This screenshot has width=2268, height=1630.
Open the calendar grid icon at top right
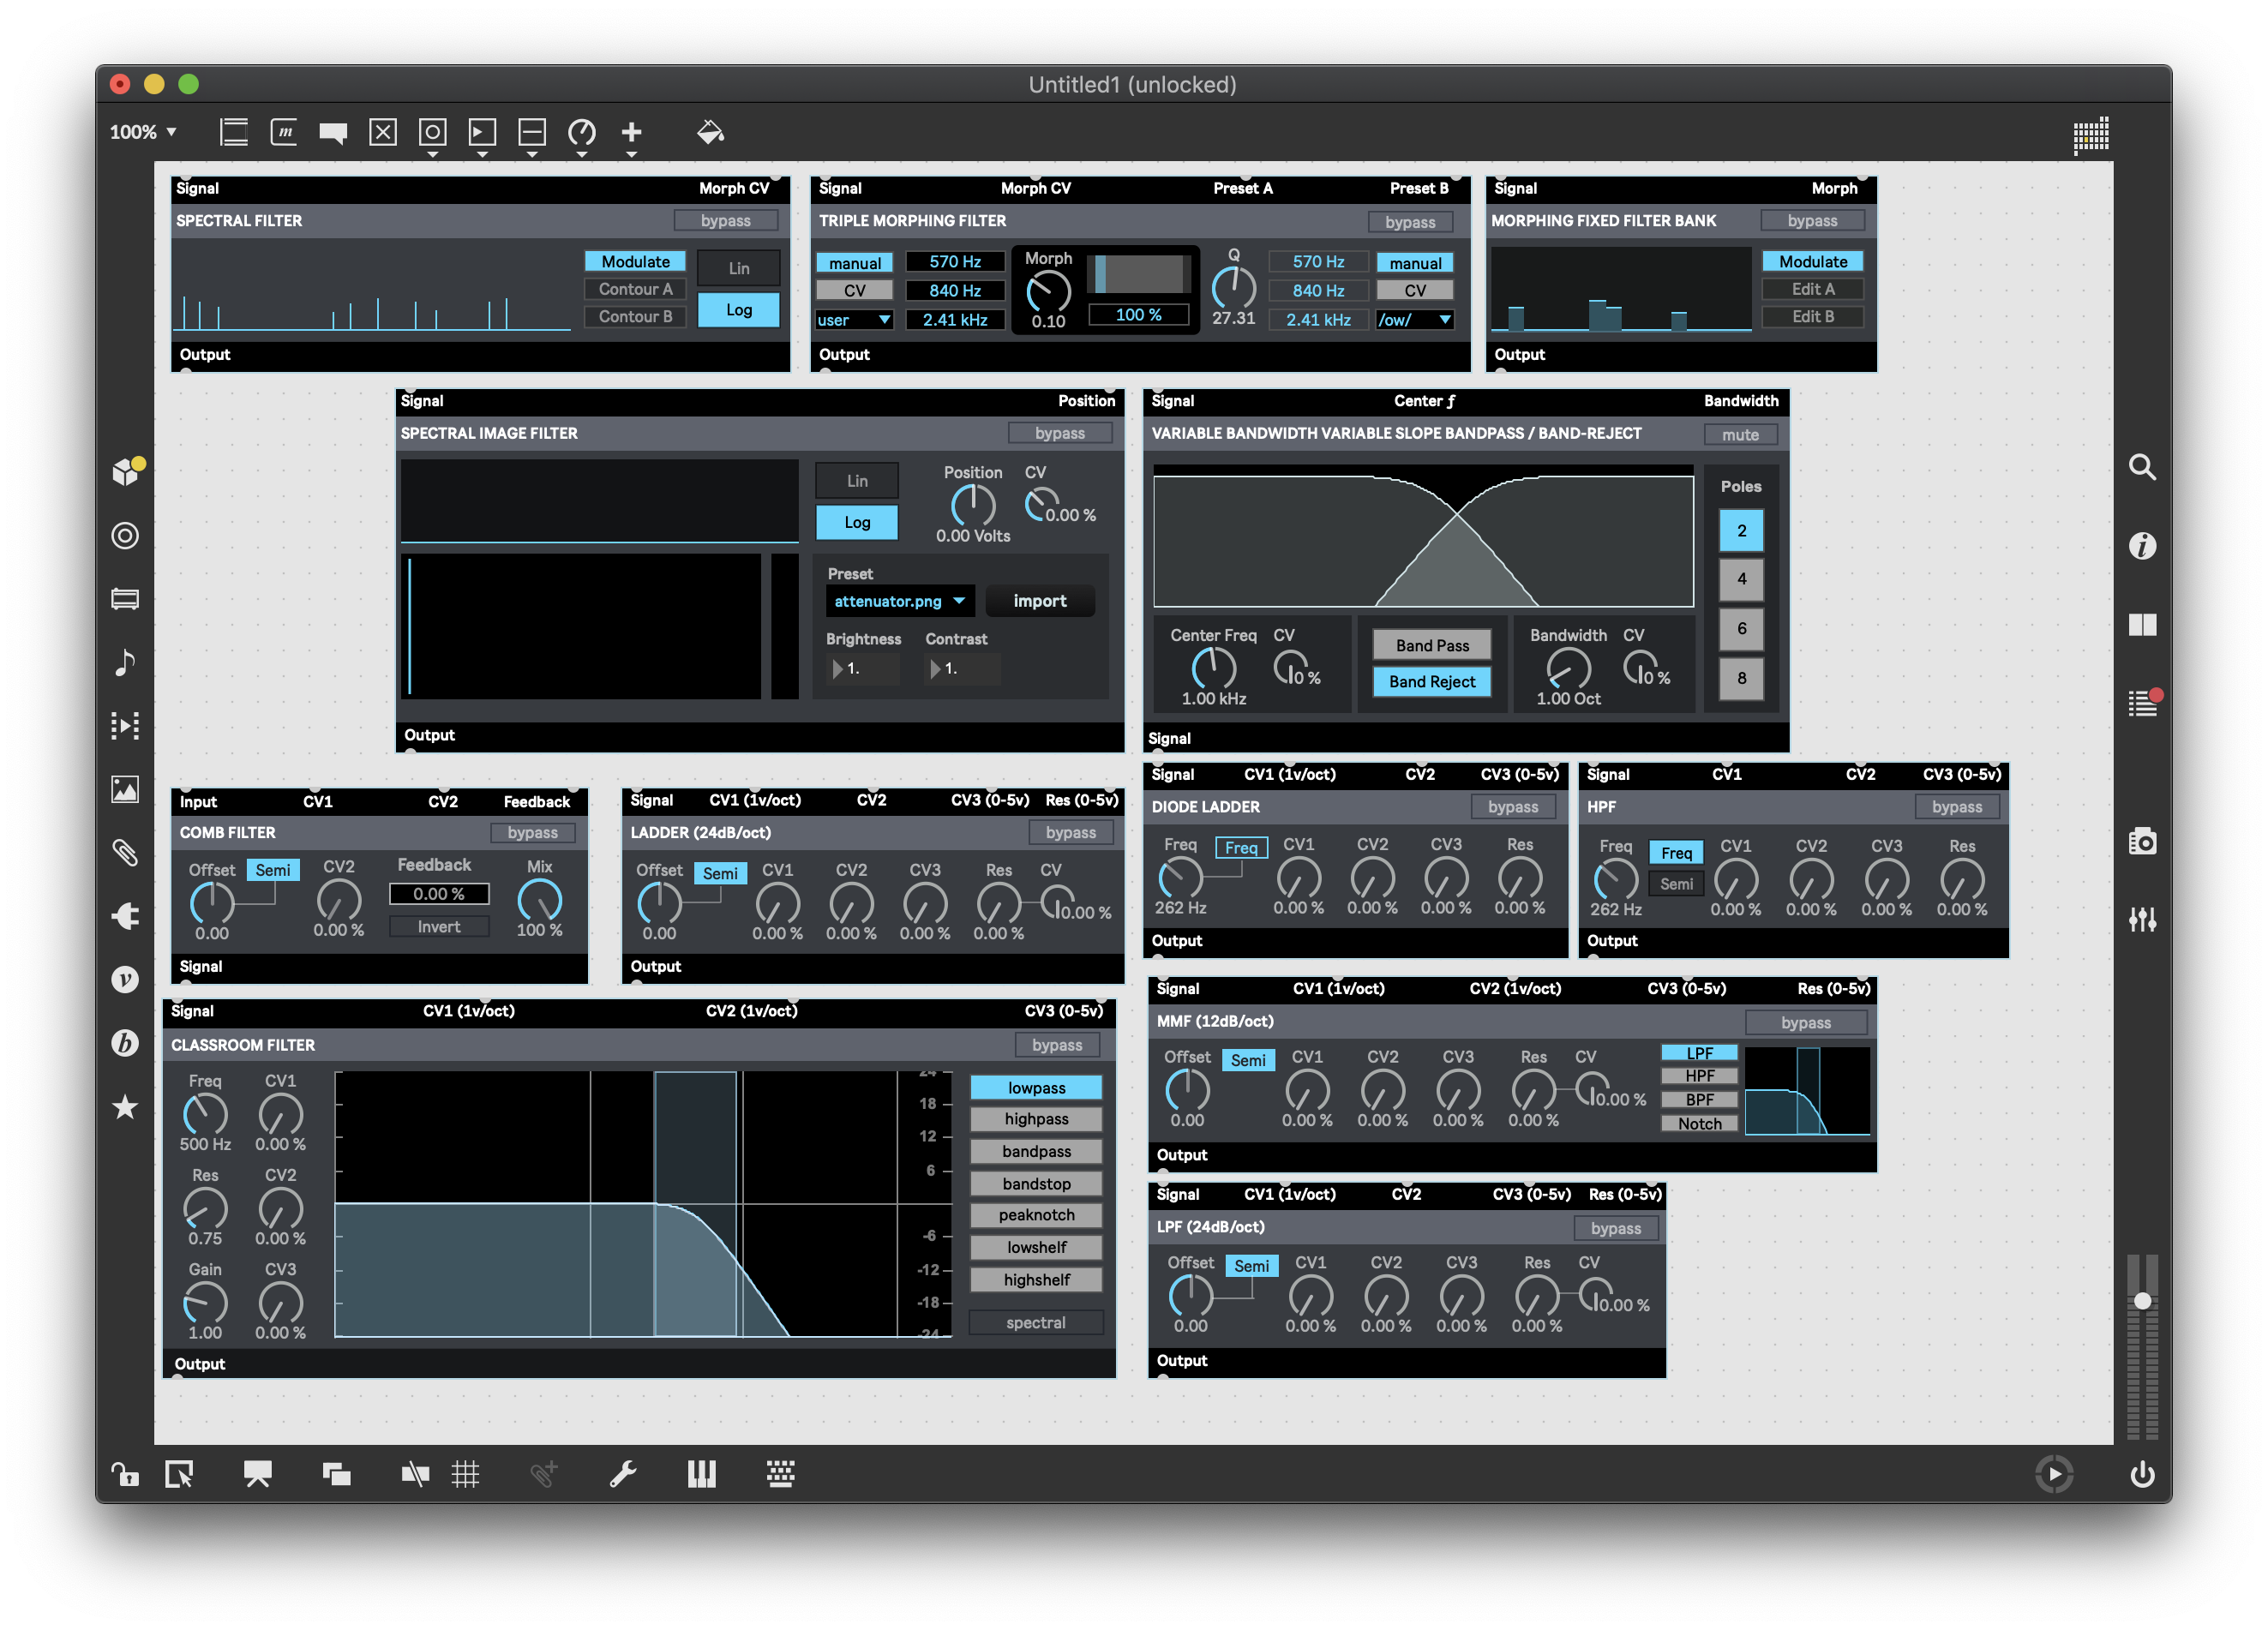2090,135
